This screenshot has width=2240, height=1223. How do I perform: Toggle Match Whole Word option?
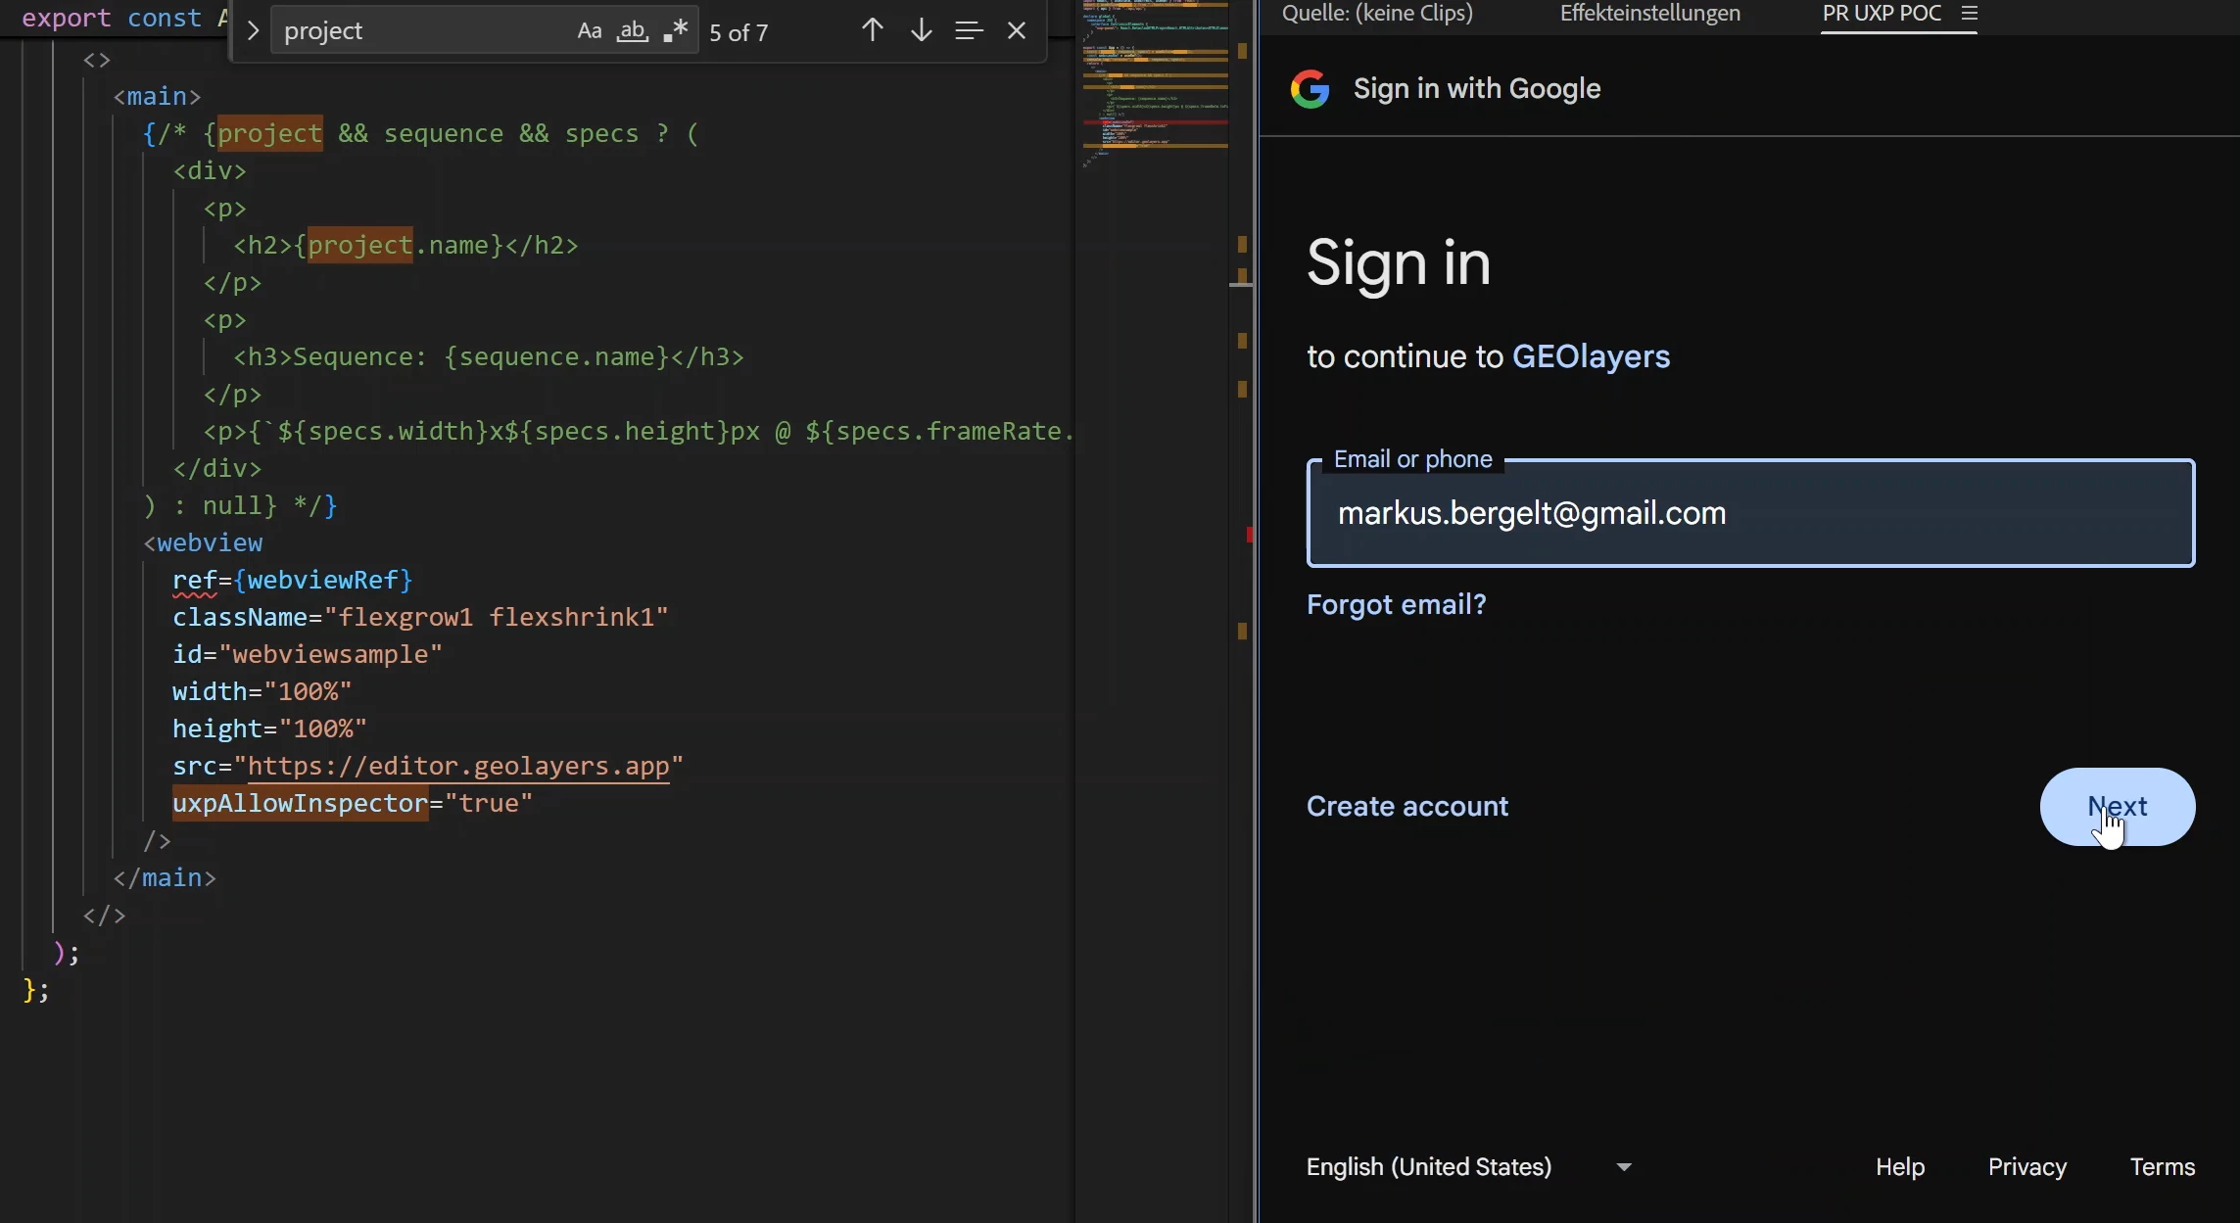point(633,31)
